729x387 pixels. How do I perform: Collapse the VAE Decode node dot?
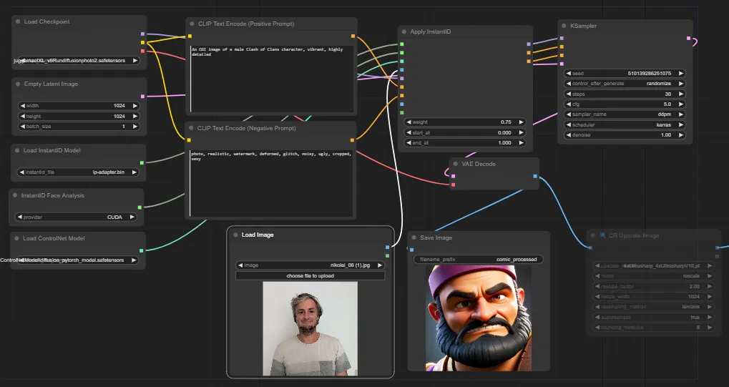pyautogui.click(x=456, y=164)
